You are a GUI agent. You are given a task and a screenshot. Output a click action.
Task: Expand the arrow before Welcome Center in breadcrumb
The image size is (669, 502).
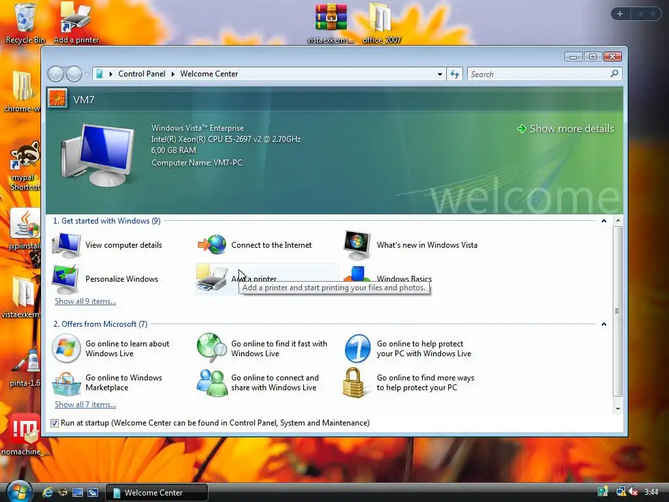(x=172, y=75)
